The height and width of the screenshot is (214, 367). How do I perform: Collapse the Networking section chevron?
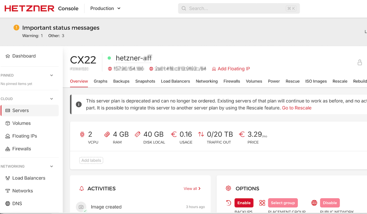click(52, 166)
